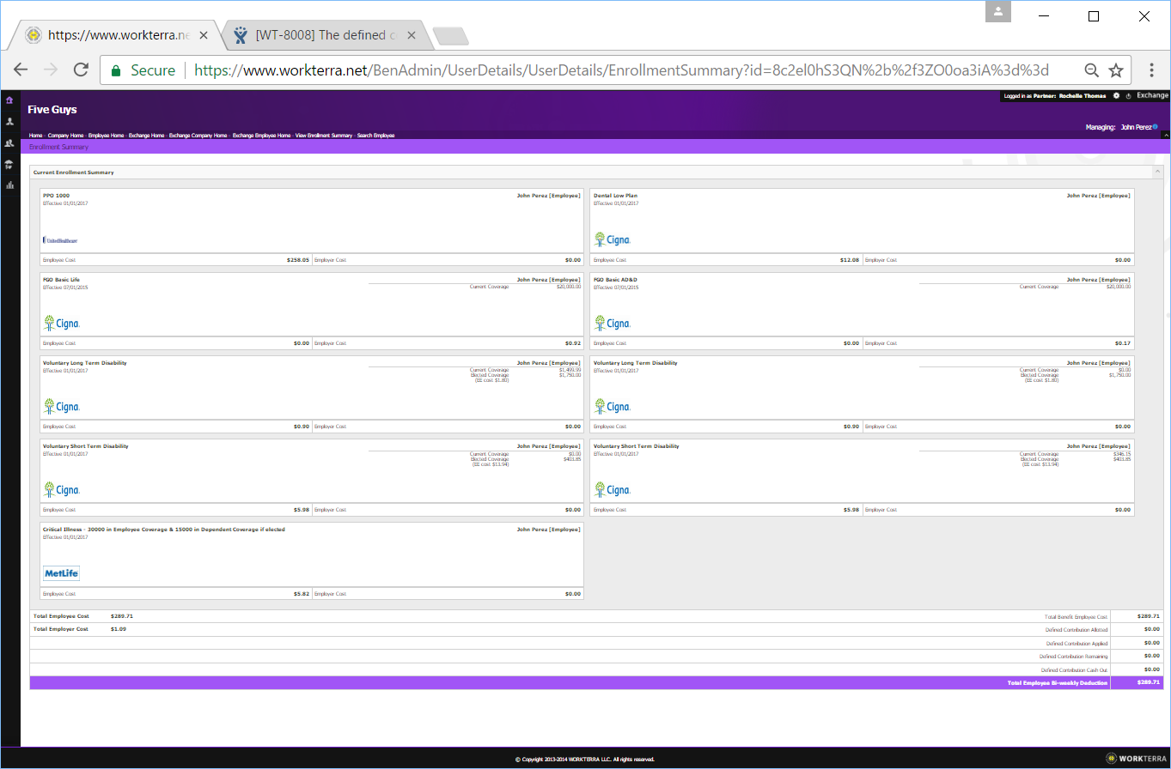Viewport: 1171px width, 769px height.
Task: Click the Rochelle Thomas user name
Action: [1083, 96]
